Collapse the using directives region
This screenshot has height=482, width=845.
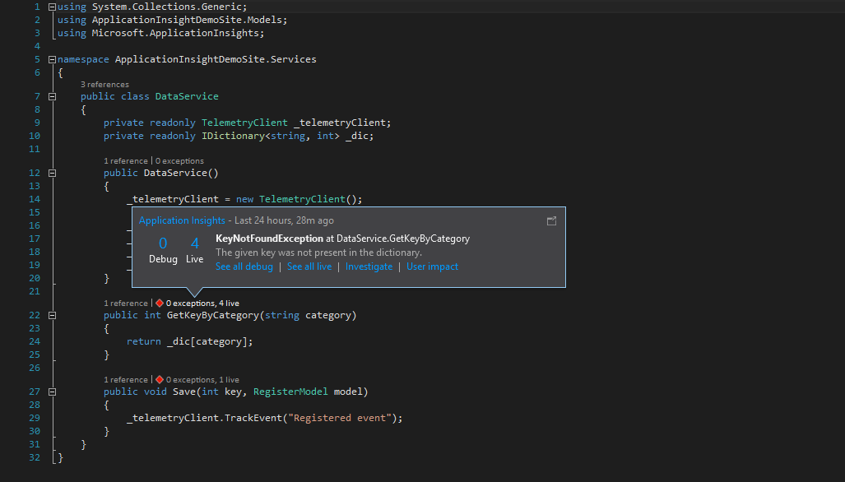53,7
